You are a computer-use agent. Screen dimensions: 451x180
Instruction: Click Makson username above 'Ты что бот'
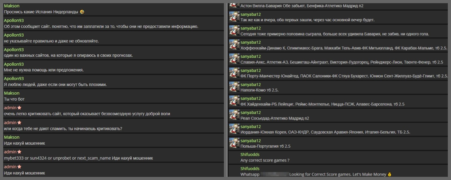pyautogui.click(x=12, y=93)
